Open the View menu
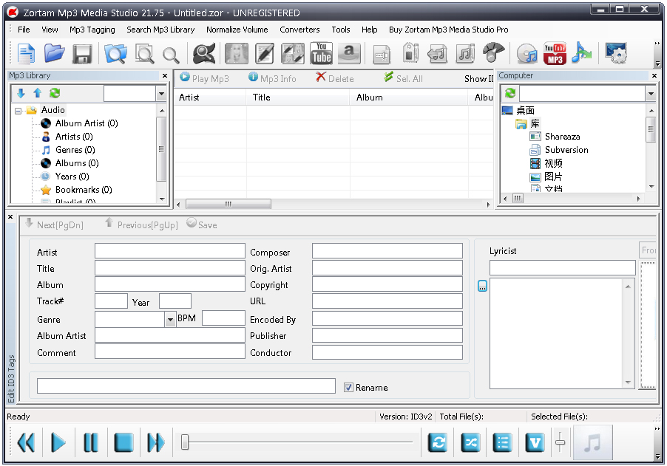Image resolution: width=667 pixels, height=466 pixels. pyautogui.click(x=50, y=30)
